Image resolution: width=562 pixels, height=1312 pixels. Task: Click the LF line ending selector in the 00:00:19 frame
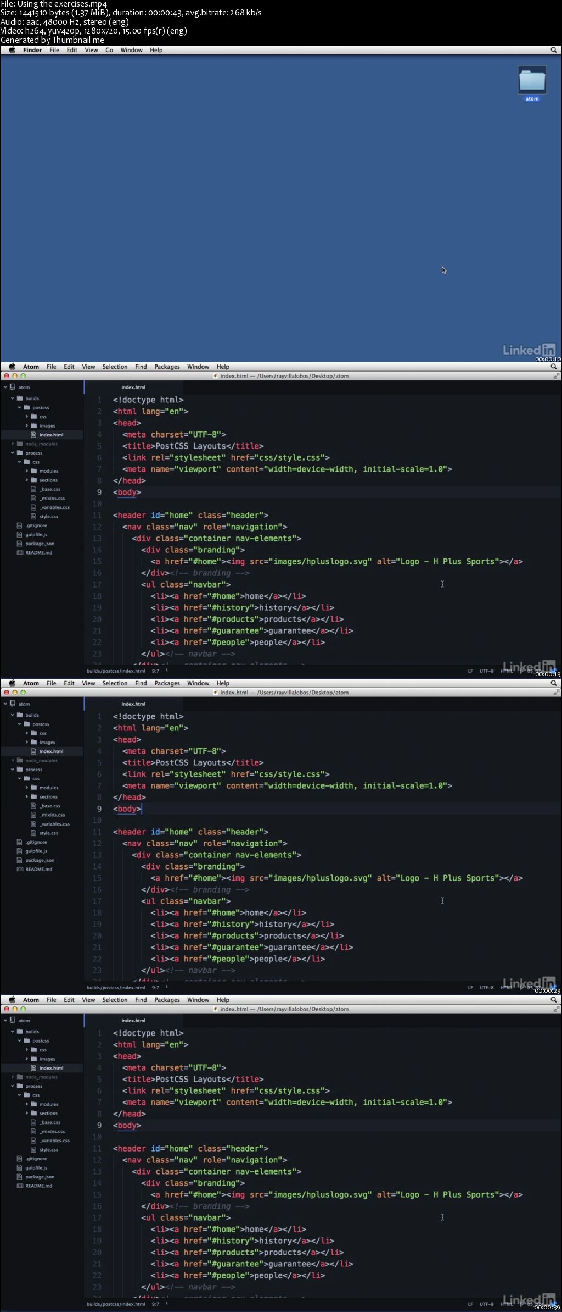point(470,671)
